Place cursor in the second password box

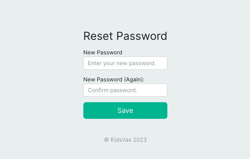[125, 90]
